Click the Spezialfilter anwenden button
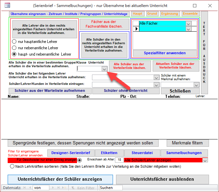The height and width of the screenshot is (192, 219). click(165, 53)
